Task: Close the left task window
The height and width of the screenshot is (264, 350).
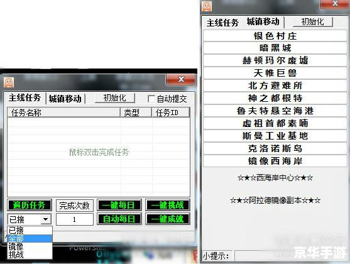Action: pyautogui.click(x=180, y=79)
